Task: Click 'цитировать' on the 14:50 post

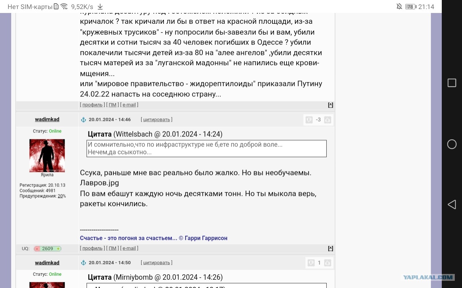Action: (157, 263)
